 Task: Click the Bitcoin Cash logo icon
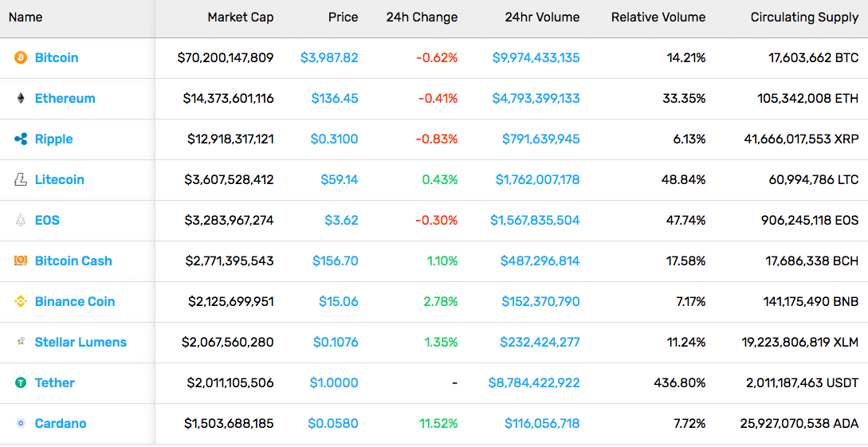[21, 261]
